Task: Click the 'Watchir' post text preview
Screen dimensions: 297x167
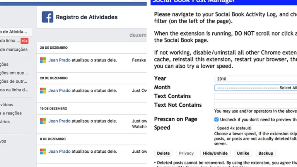Action: point(139,127)
